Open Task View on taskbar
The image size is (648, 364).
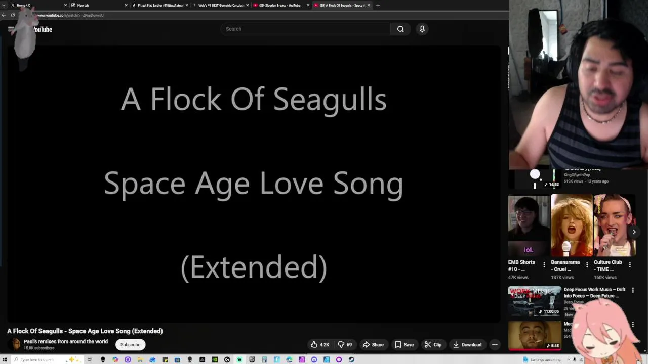point(90,359)
